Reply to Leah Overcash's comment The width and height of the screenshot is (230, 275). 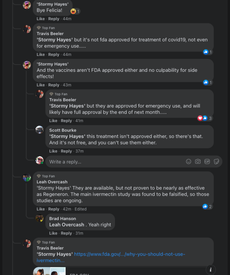coord(54,209)
